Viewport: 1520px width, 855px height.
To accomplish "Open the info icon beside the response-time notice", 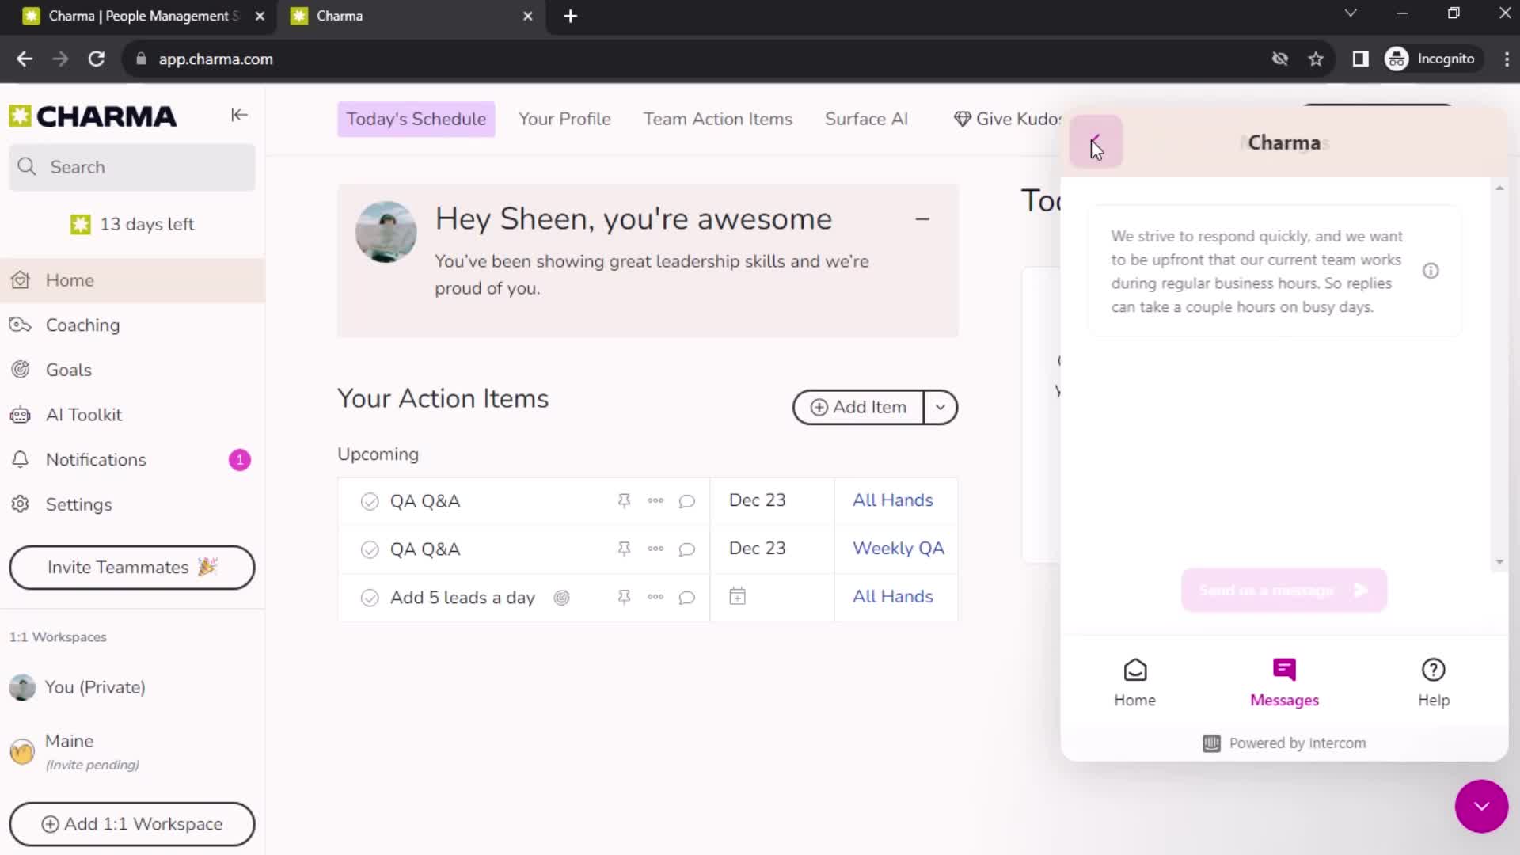I will (1431, 271).
